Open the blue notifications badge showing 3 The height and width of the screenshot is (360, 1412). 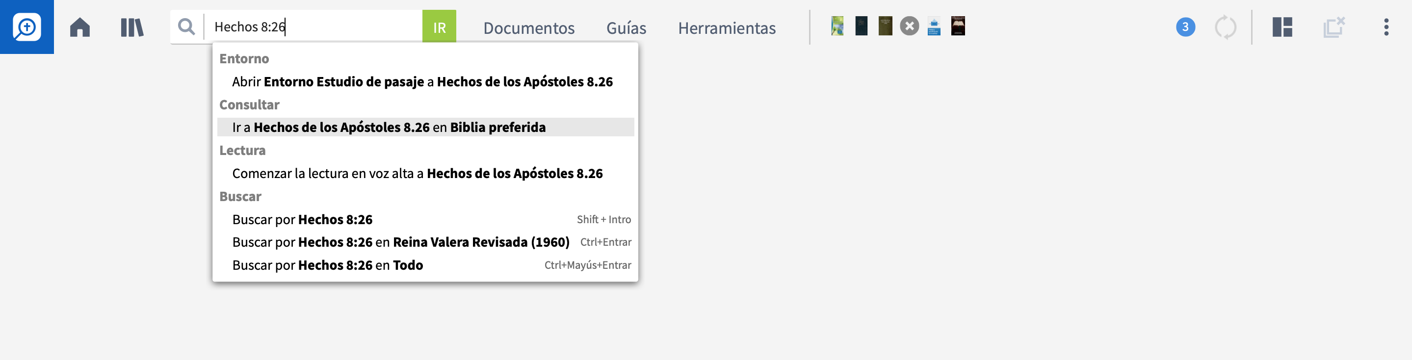point(1185,27)
